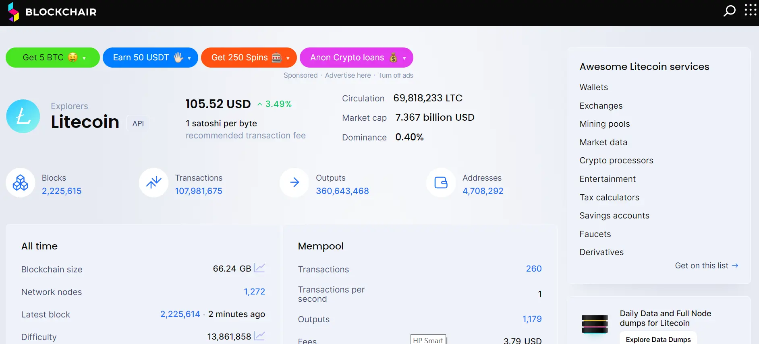Image resolution: width=759 pixels, height=344 pixels.
Task: Open the Outputs count 360,643,468
Action: click(342, 191)
